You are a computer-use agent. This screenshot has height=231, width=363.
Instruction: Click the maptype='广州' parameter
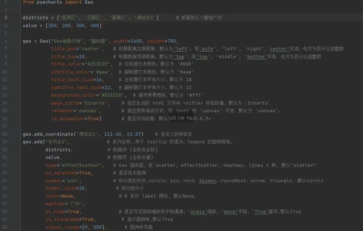(x=64, y=204)
